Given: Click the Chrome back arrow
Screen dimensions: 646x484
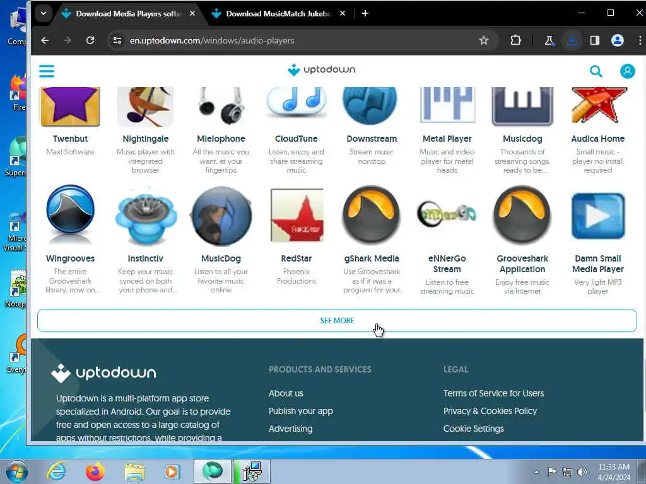Looking at the screenshot, I should click(45, 40).
